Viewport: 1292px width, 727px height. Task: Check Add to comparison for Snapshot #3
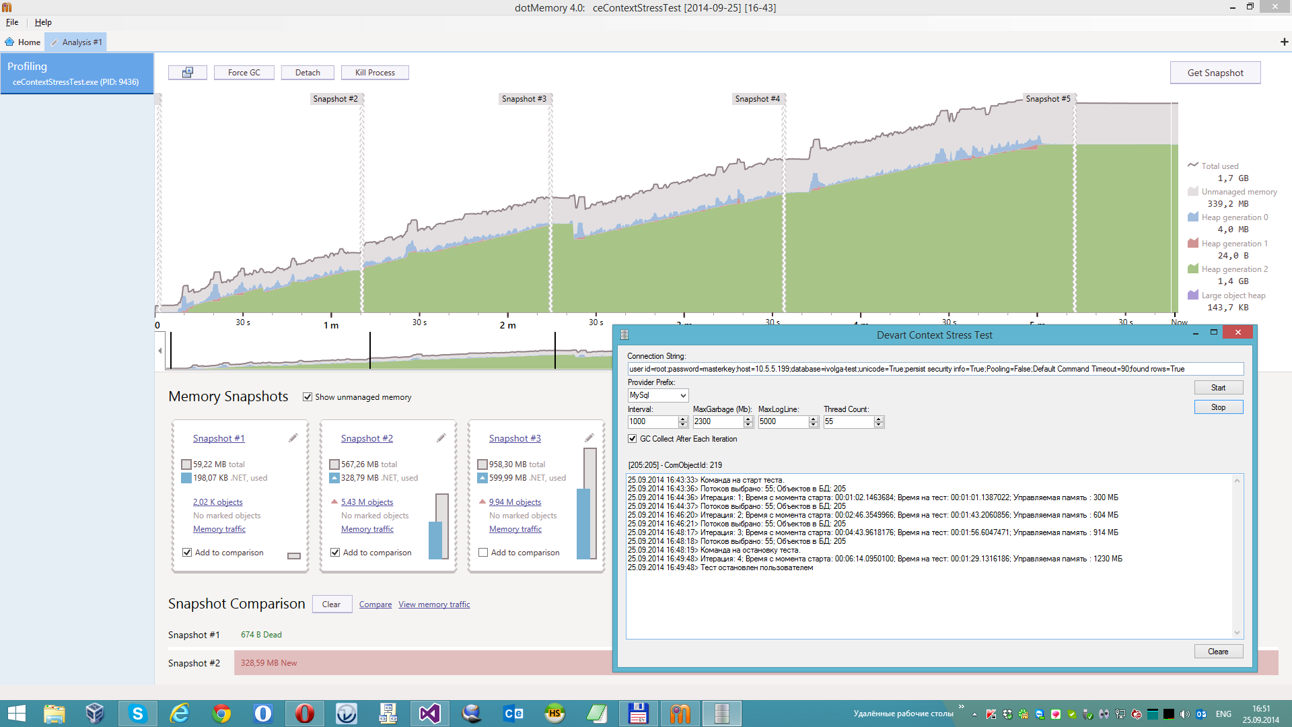pyautogui.click(x=483, y=553)
